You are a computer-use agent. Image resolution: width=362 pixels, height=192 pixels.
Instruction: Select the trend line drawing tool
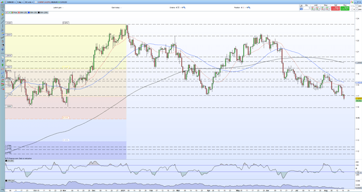3,22
